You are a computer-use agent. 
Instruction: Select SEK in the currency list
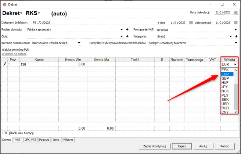[227, 100]
